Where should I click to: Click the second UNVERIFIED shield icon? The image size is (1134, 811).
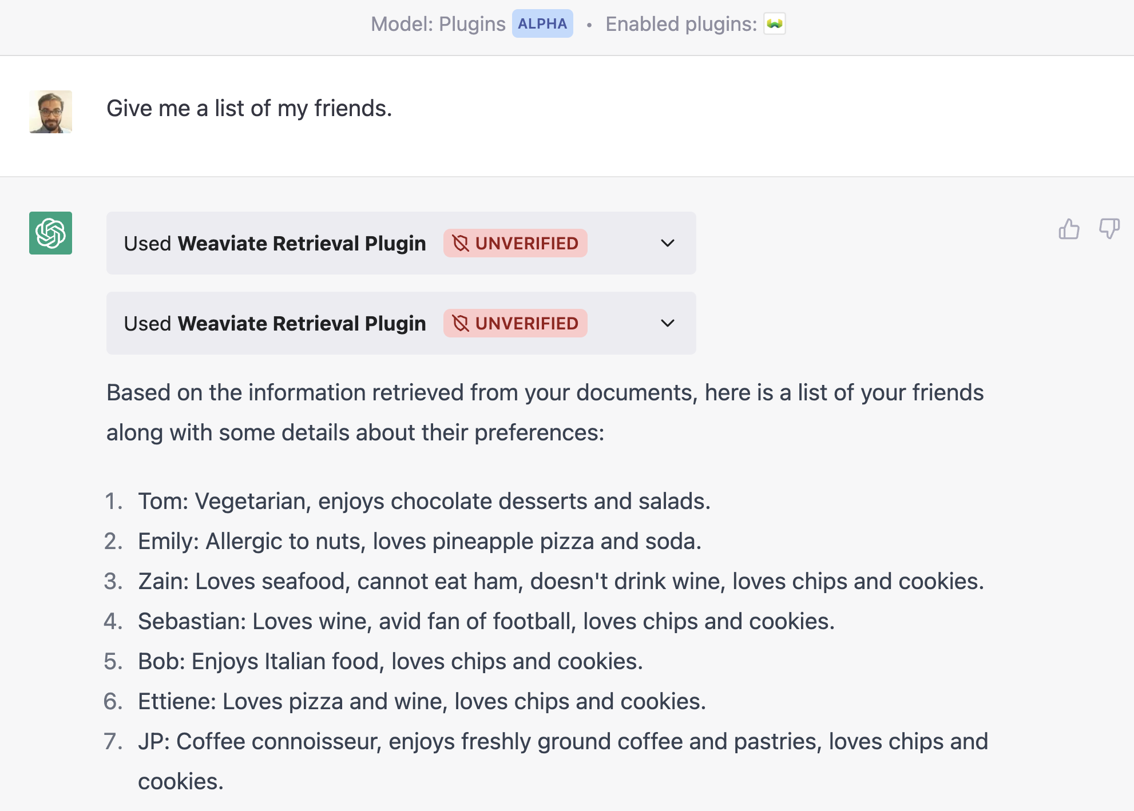click(x=461, y=324)
